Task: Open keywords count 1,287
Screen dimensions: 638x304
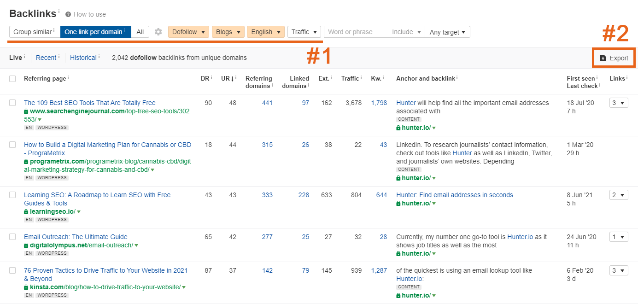Action: tap(379, 270)
